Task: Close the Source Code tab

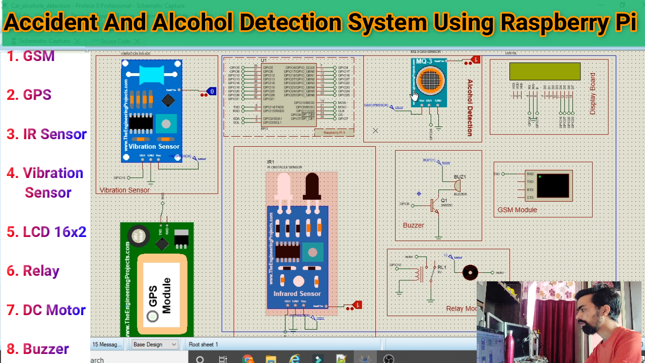Action: coord(137,41)
